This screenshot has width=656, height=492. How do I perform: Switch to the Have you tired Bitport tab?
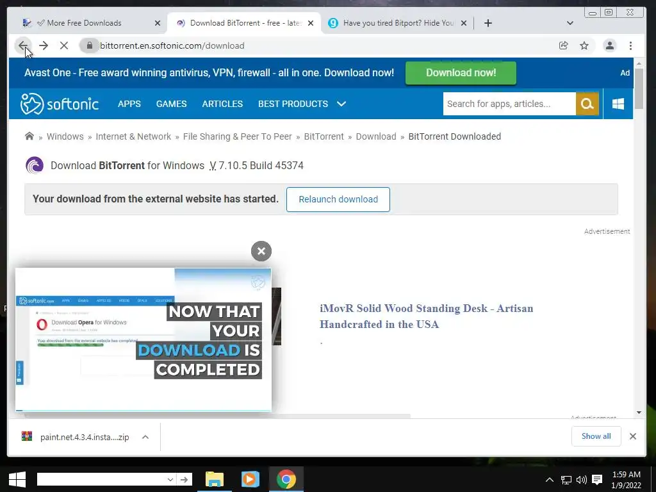coord(397,23)
